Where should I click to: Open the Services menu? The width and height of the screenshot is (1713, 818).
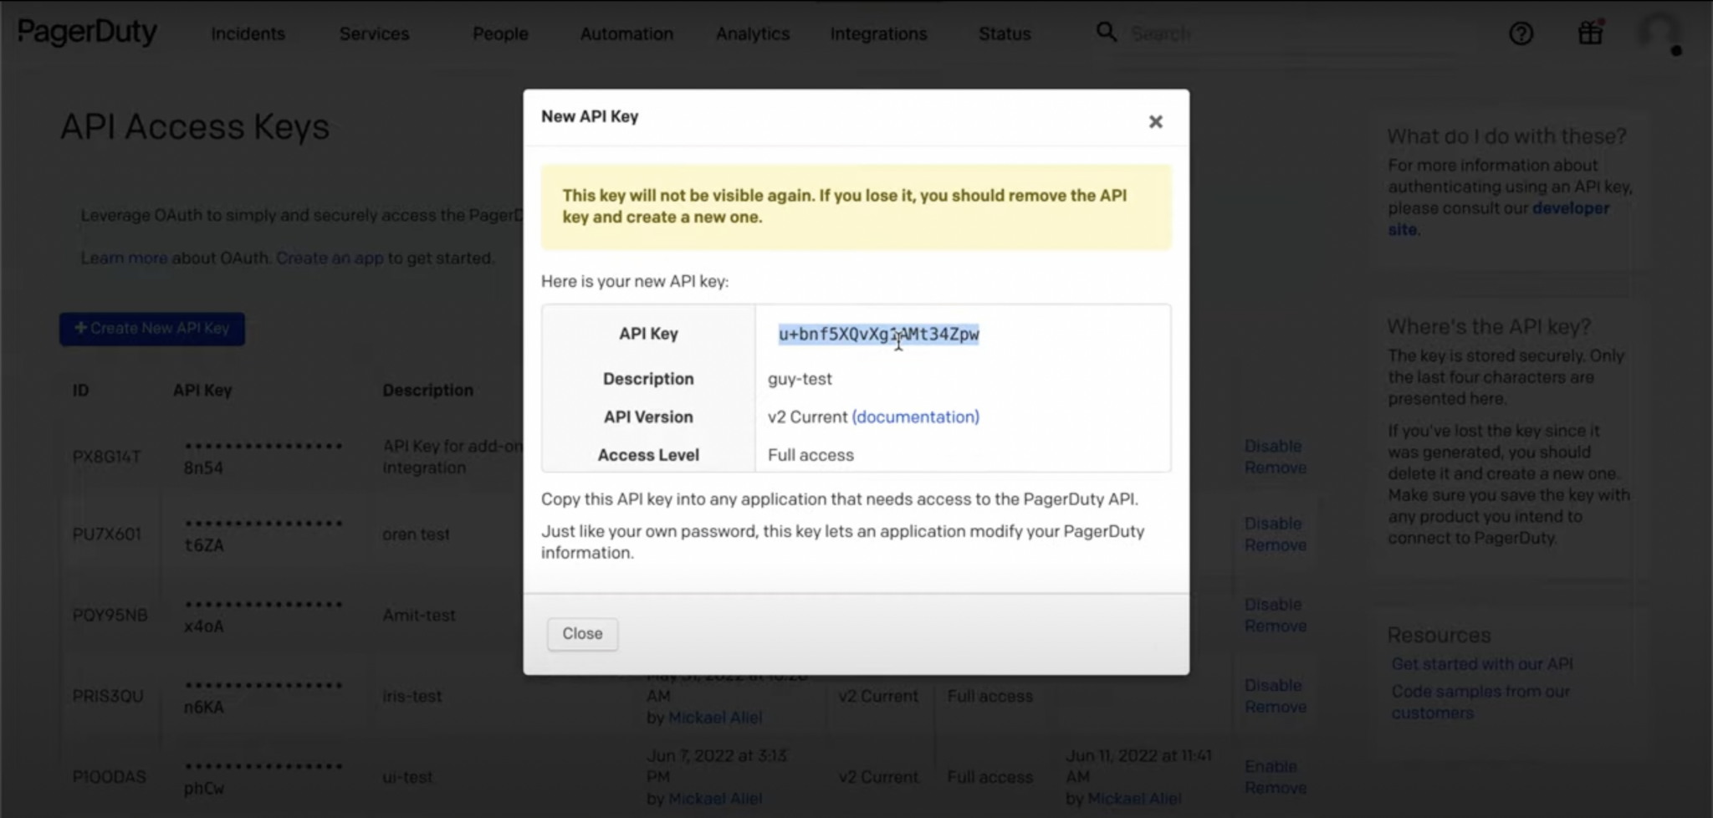tap(374, 34)
